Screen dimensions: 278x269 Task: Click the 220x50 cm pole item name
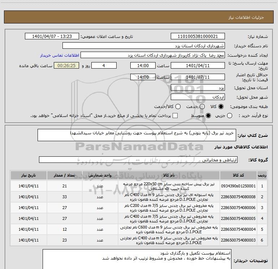pyautogui.click(x=169, y=186)
